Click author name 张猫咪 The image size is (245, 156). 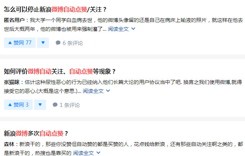coord(12,82)
